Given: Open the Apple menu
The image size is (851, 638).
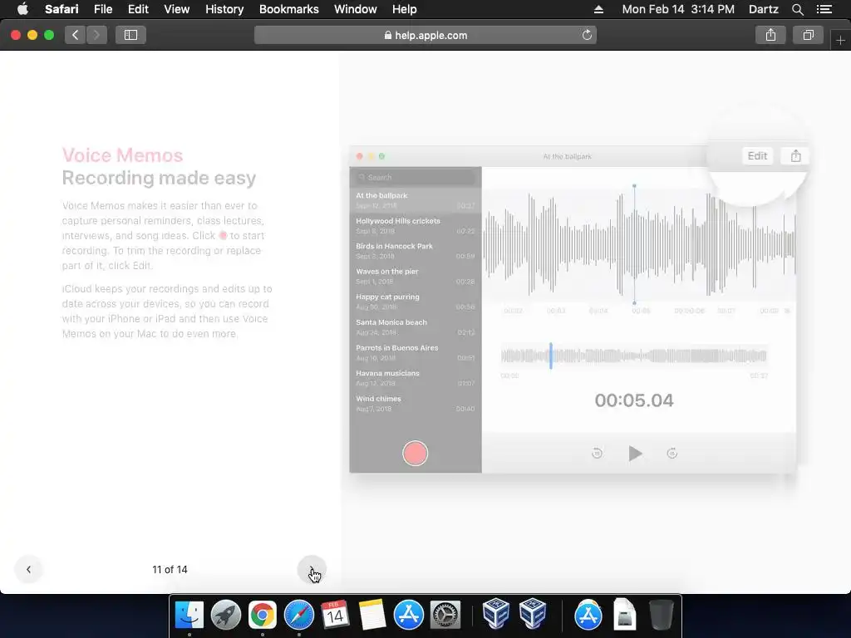Looking at the screenshot, I should point(22,9).
